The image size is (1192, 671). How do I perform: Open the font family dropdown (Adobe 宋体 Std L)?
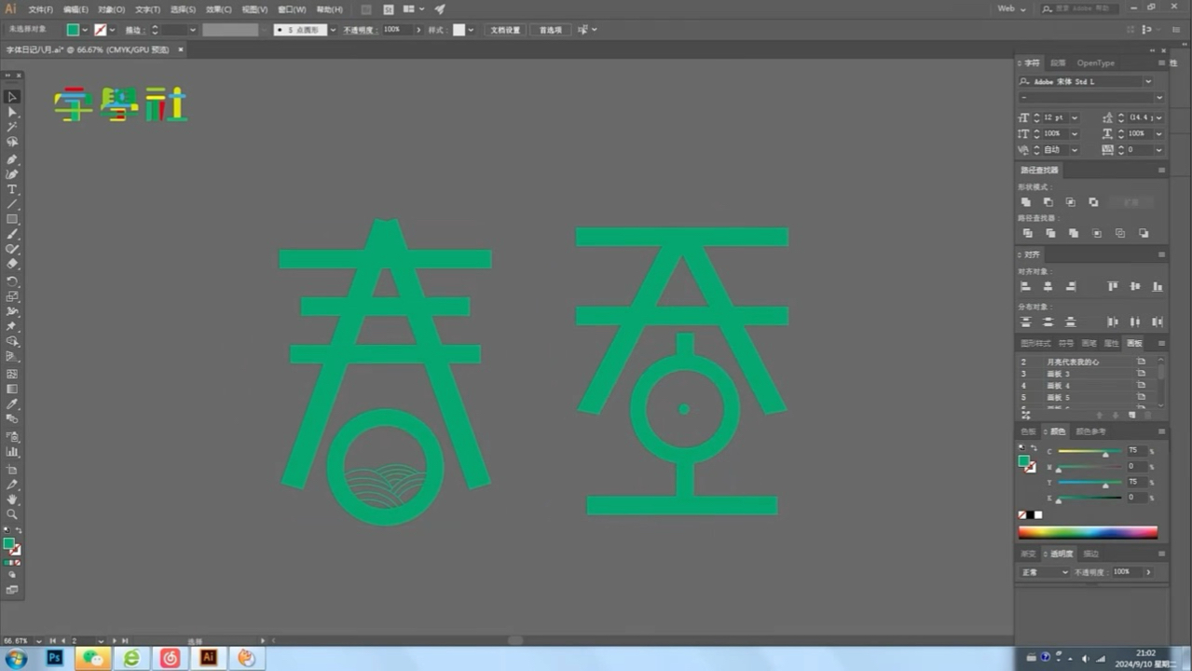(x=1148, y=81)
